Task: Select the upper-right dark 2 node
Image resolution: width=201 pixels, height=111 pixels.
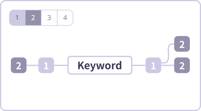Action: point(182,44)
